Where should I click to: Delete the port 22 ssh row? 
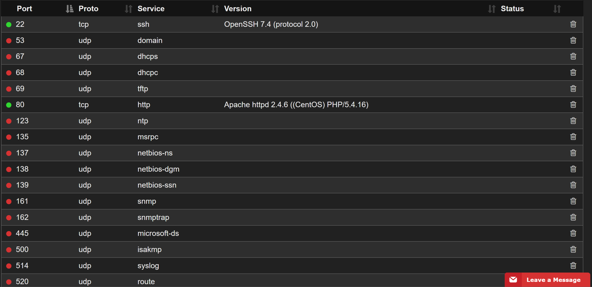573,24
